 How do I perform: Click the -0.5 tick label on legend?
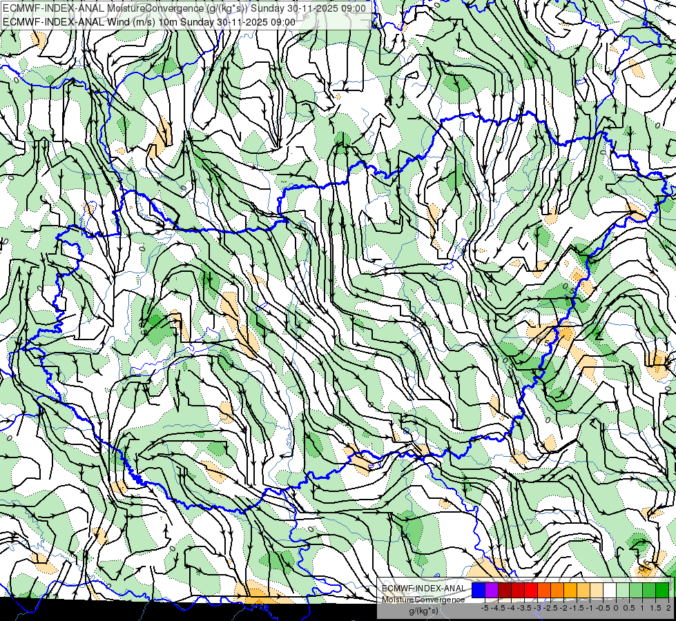[x=603, y=608]
